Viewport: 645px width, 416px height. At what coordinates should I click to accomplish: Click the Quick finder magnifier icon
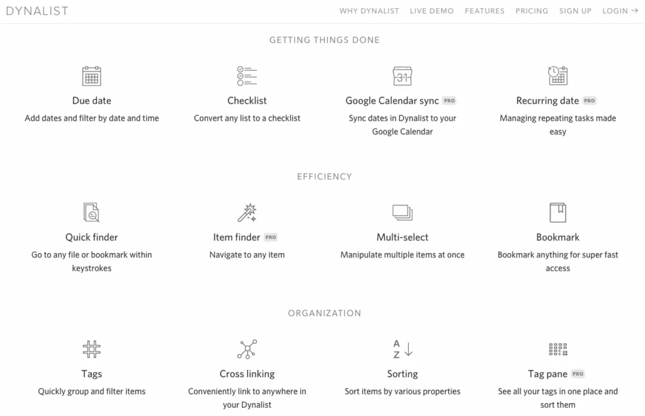point(91,213)
